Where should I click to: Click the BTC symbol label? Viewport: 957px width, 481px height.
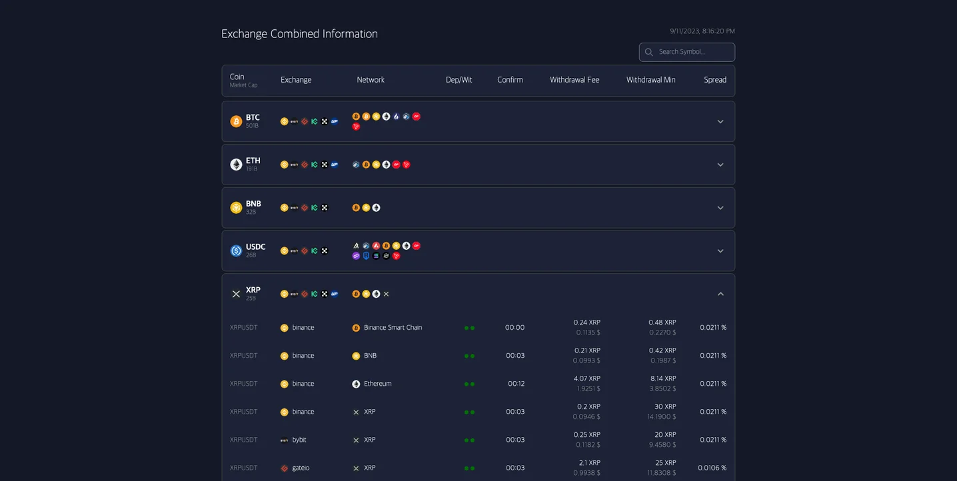pos(253,117)
